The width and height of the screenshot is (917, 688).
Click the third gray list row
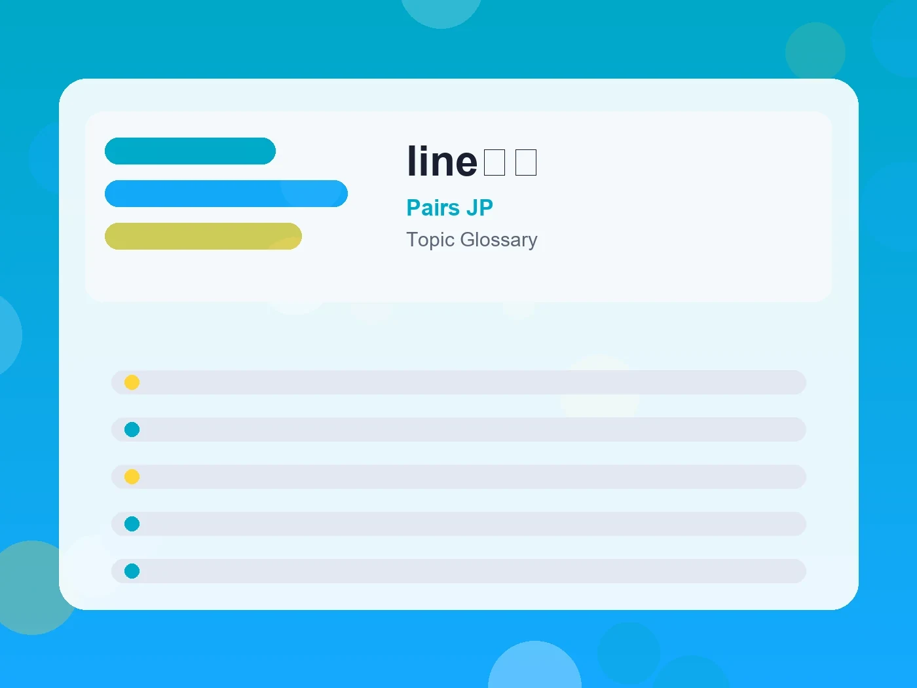point(458,476)
